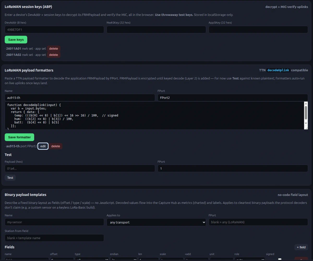Image resolution: width=313 pixels, height=261 pixels.
Task: Focus the NwkSKey 32 hex input
Action: (156, 30)
